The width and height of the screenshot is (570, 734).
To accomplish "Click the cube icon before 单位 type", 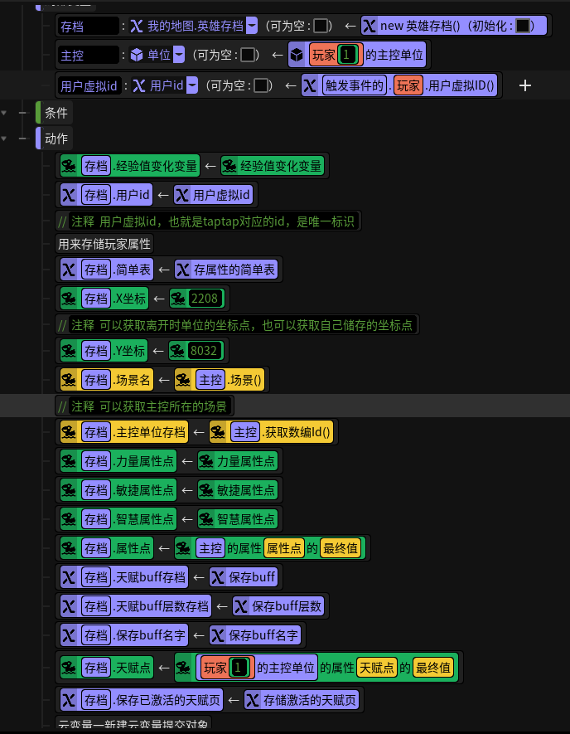I will click(137, 55).
